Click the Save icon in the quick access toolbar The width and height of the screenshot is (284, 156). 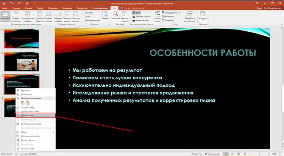tap(5, 3)
